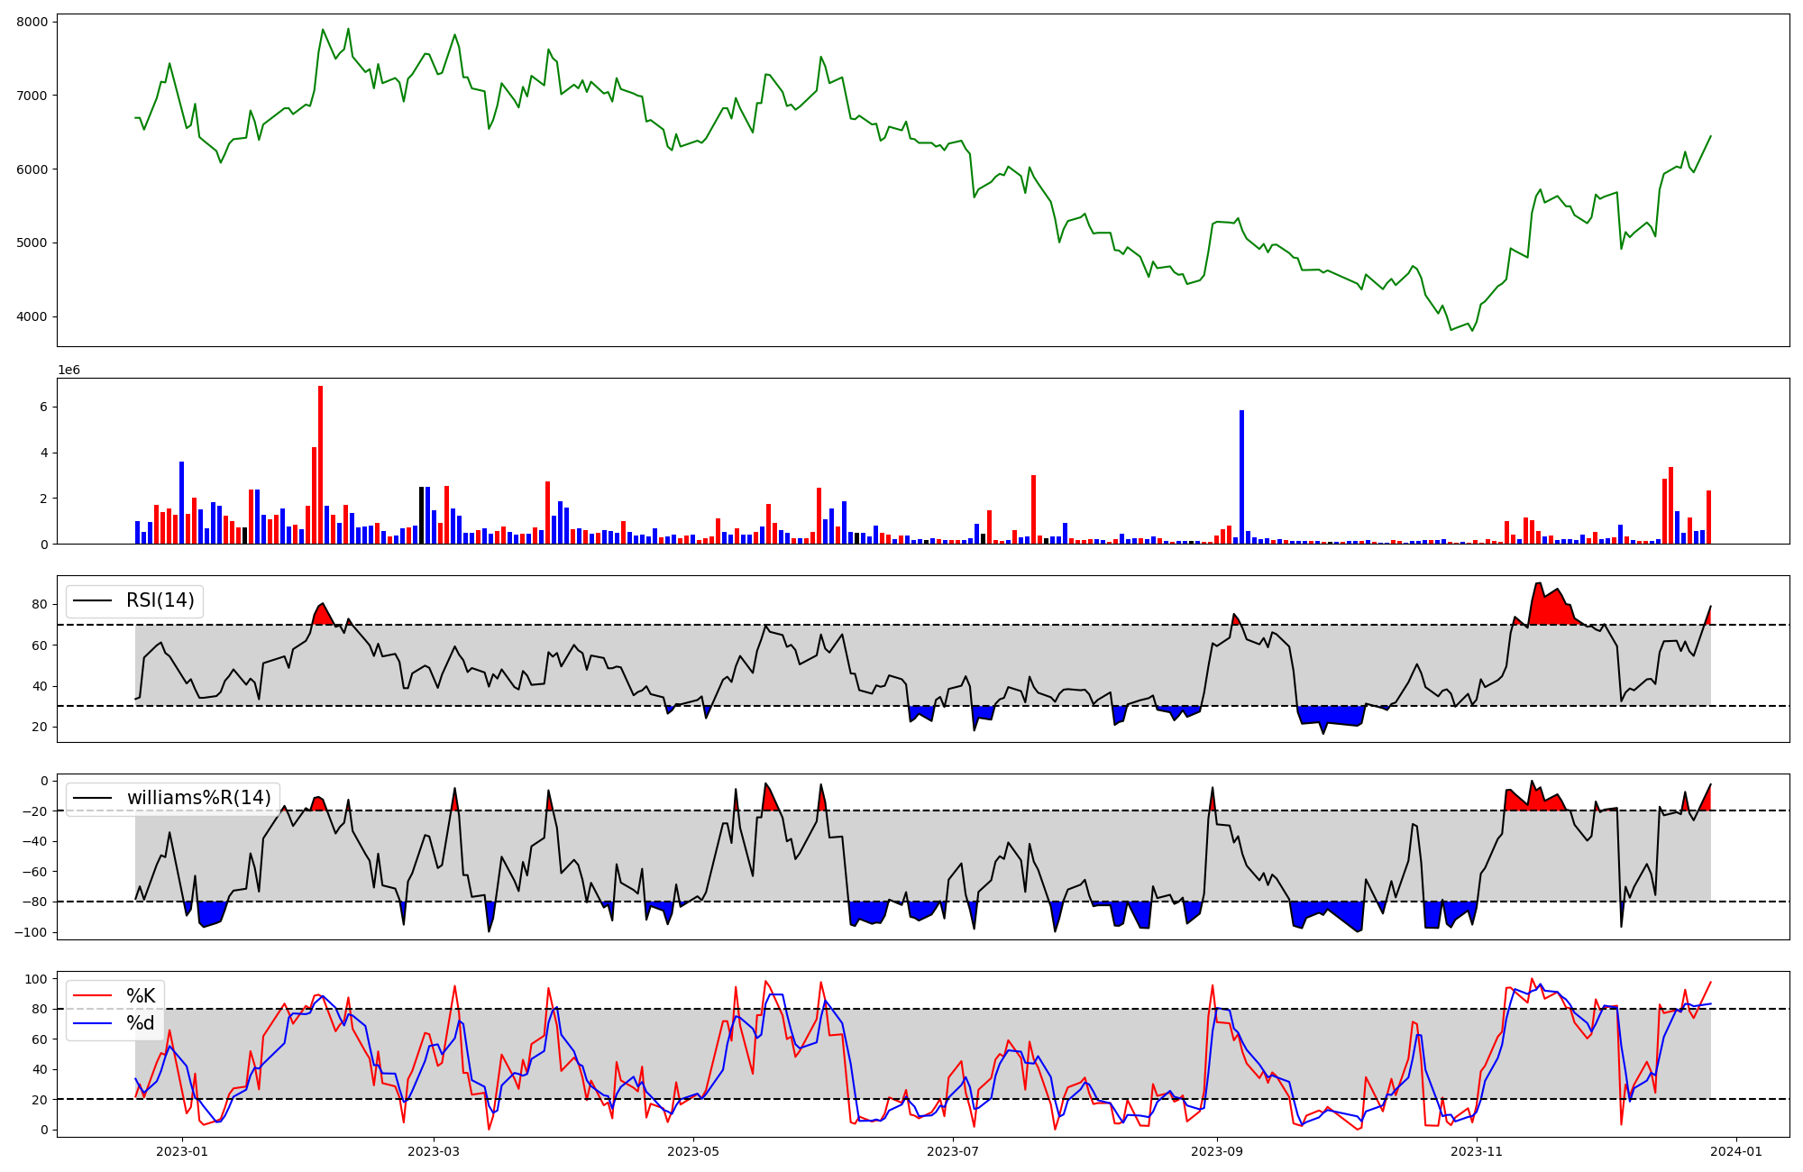Click the williams%R(14) legend label
The height and width of the screenshot is (1172, 1803).
(x=198, y=798)
